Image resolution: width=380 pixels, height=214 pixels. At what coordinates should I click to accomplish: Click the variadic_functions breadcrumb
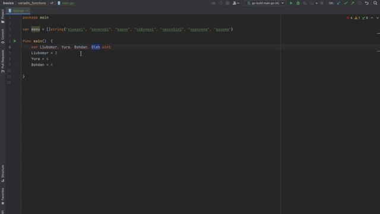click(32, 3)
